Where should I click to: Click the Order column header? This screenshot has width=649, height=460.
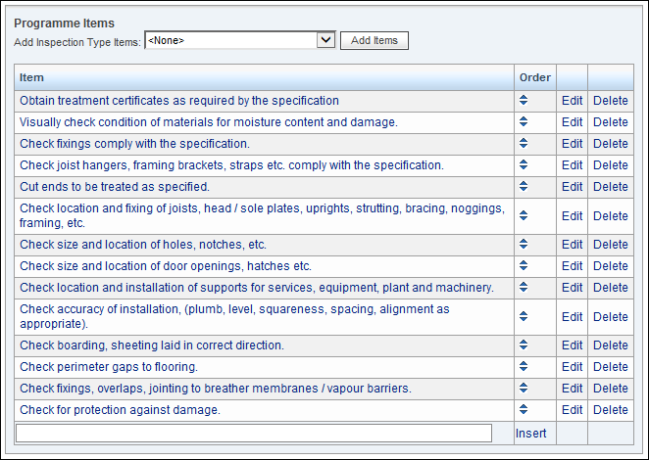point(534,77)
